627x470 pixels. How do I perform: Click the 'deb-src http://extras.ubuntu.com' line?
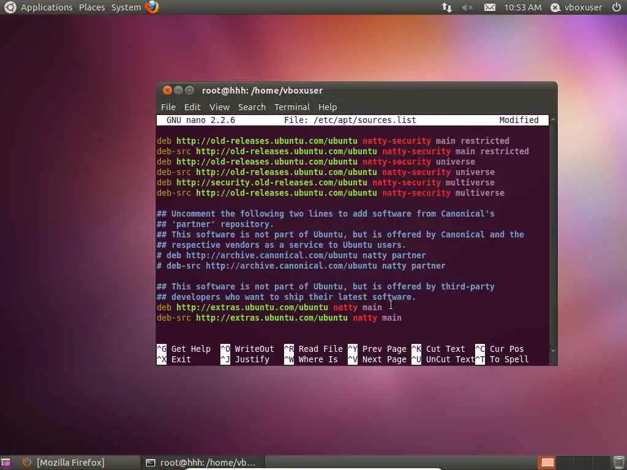click(279, 318)
